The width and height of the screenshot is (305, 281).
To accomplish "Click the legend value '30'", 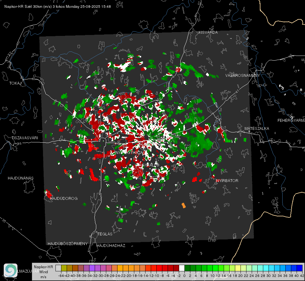I will (269, 276).
